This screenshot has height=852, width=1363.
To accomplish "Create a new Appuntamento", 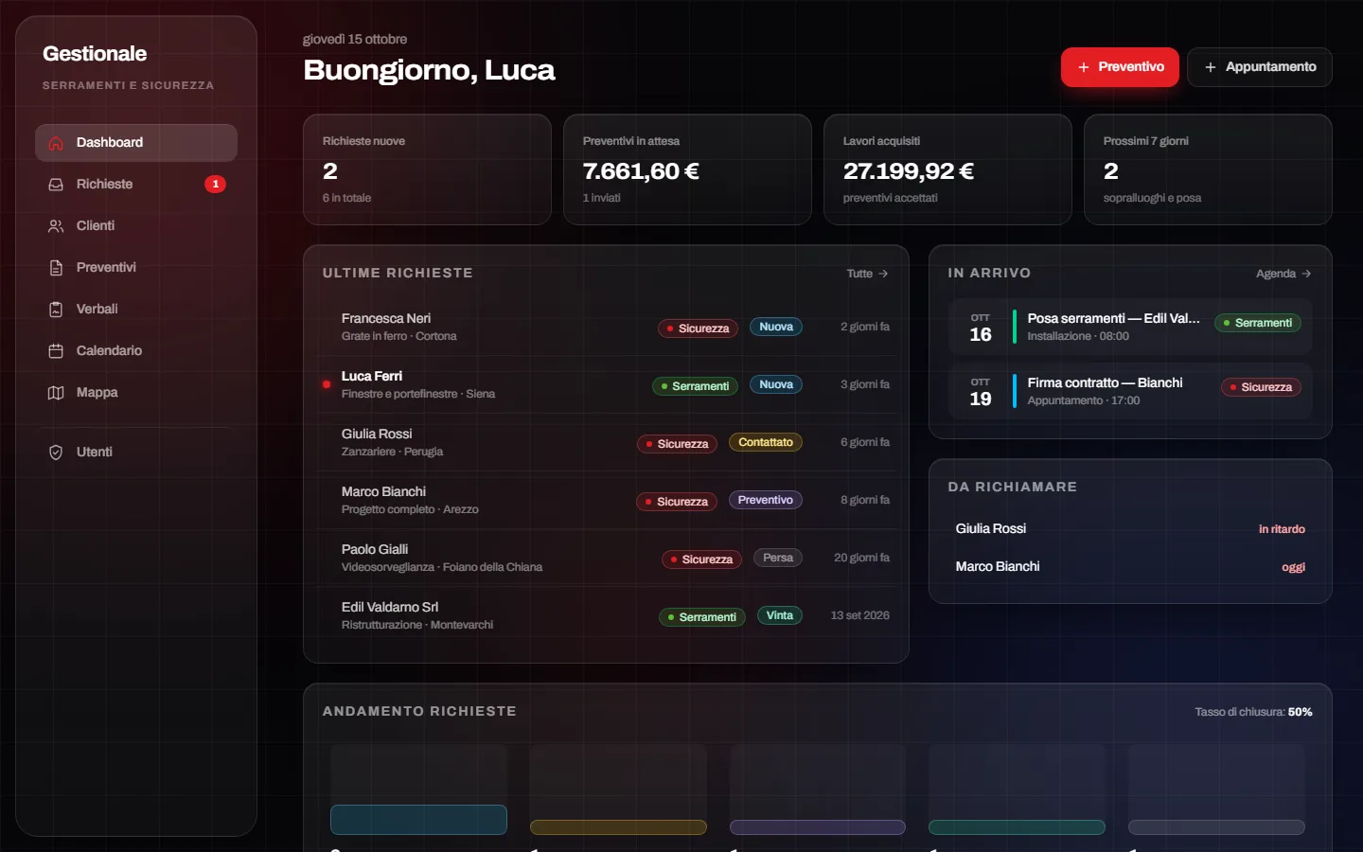I will click(x=1260, y=67).
